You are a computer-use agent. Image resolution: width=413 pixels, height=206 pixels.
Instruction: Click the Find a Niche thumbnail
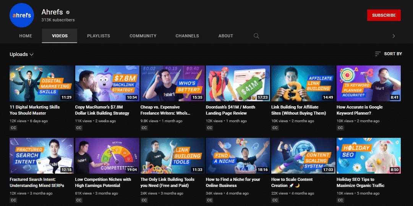coord(238,156)
